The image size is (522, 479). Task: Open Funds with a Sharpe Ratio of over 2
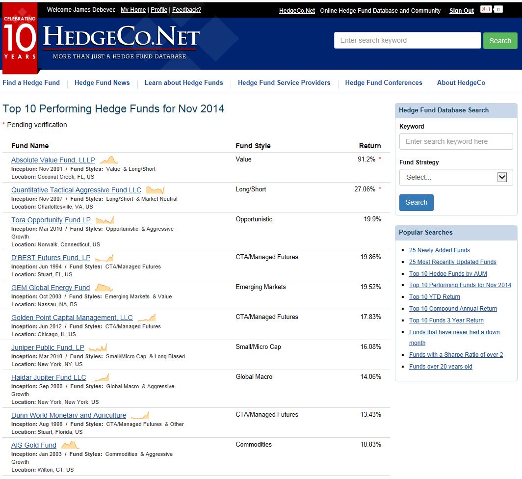(456, 355)
